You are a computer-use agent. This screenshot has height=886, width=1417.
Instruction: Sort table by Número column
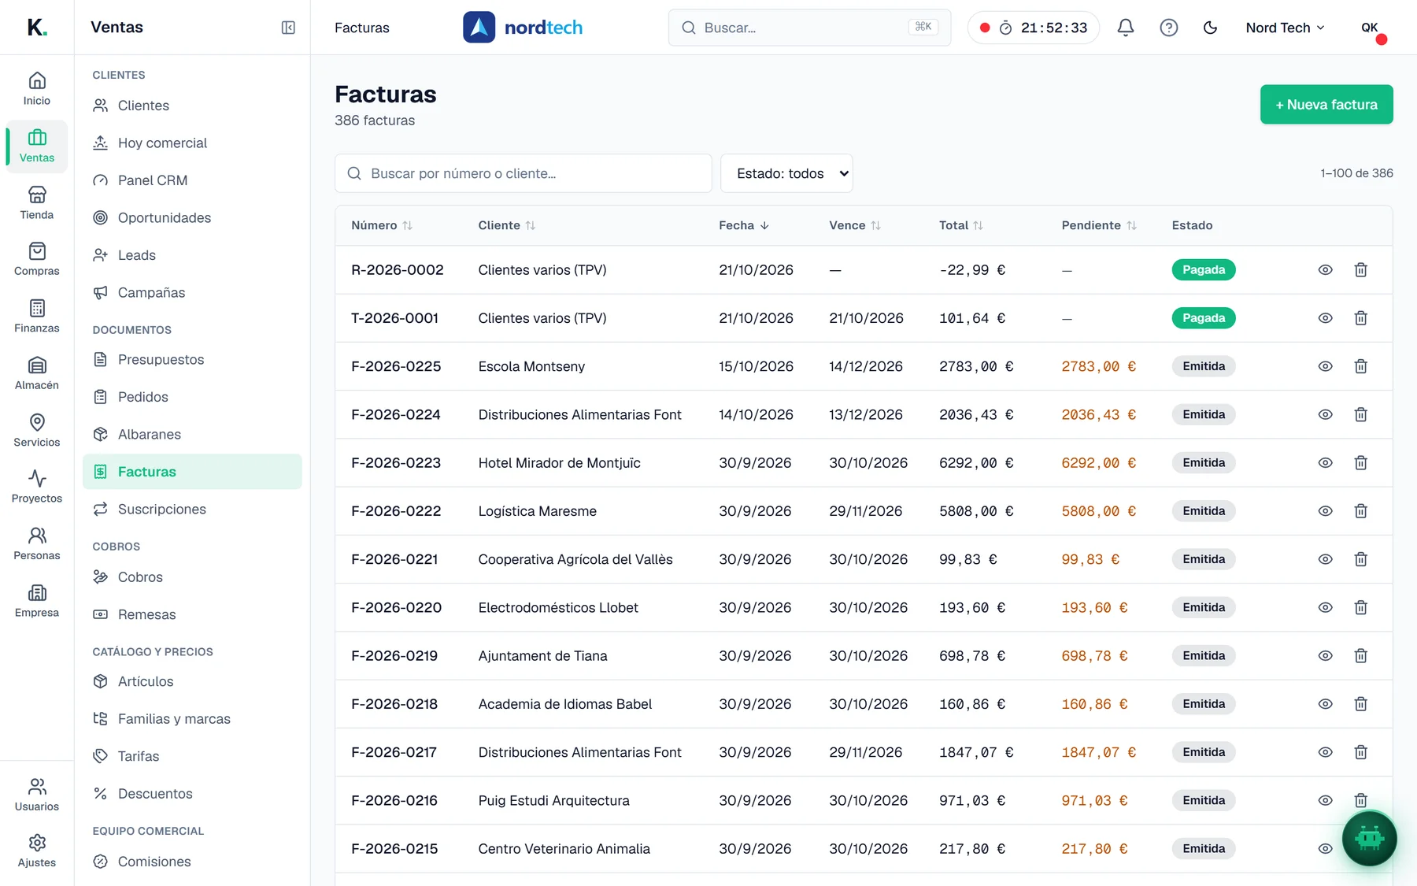point(382,225)
